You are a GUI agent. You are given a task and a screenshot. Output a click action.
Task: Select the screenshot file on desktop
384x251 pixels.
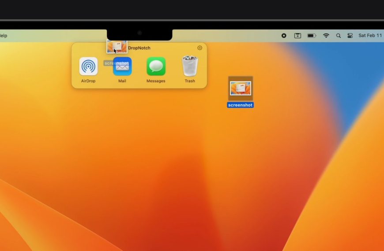(x=241, y=88)
